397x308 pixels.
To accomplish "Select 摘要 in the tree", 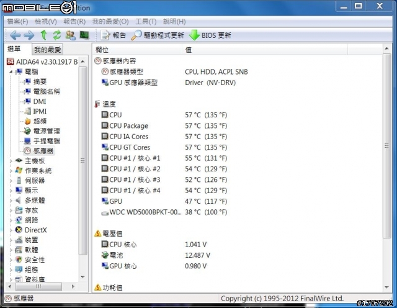I will pyautogui.click(x=40, y=81).
